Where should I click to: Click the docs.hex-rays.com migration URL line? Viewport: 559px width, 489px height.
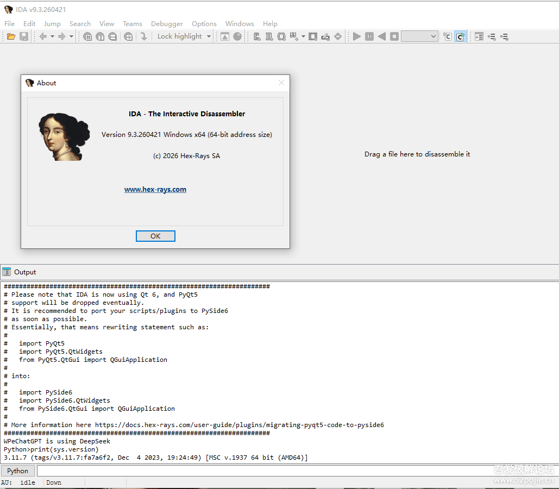coord(194,425)
